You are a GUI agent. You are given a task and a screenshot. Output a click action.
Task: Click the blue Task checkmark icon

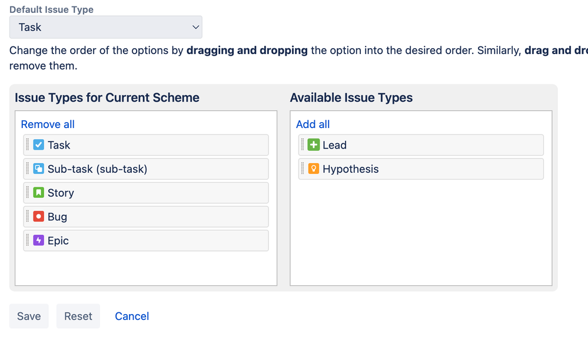point(39,145)
